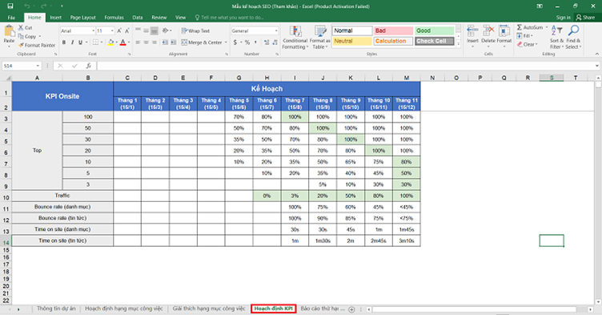The image size is (602, 315).
Task: Open the sheet tab Thông tin dự án
Action: 56,309
